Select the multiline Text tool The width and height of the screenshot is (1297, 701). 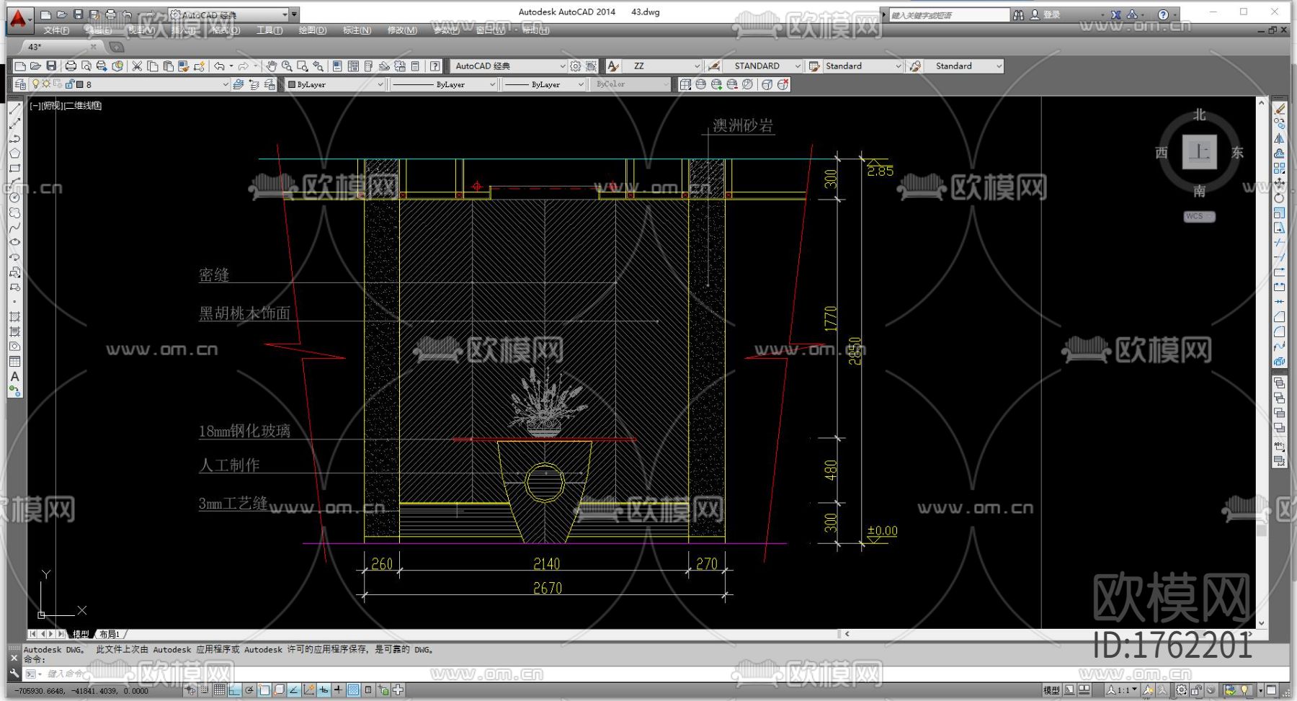[14, 377]
